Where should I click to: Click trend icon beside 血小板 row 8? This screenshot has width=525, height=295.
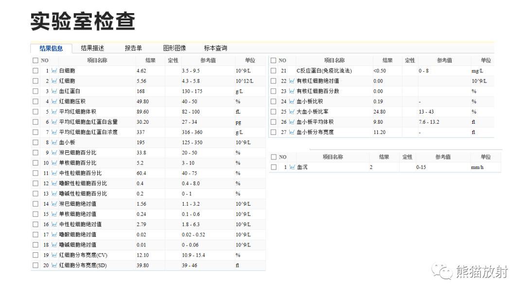pos(54,142)
